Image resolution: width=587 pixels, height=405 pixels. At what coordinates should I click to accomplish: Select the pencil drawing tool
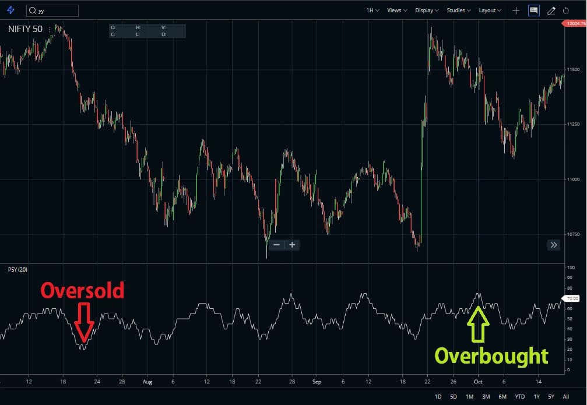[551, 10]
